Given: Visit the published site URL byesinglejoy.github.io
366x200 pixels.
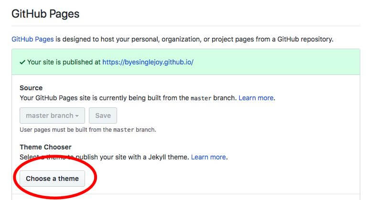Looking at the screenshot, I should [148, 63].
